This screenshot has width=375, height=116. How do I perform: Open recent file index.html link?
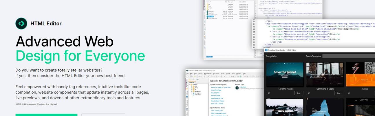[x=243, y=87]
